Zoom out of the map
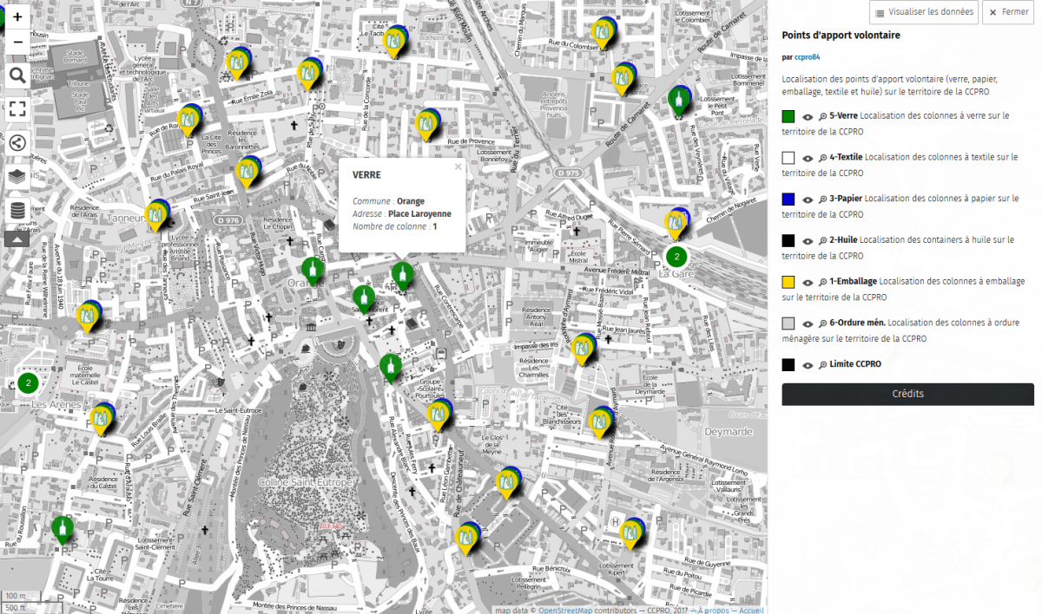Viewport: 1042px width, 614px height. pyautogui.click(x=17, y=42)
